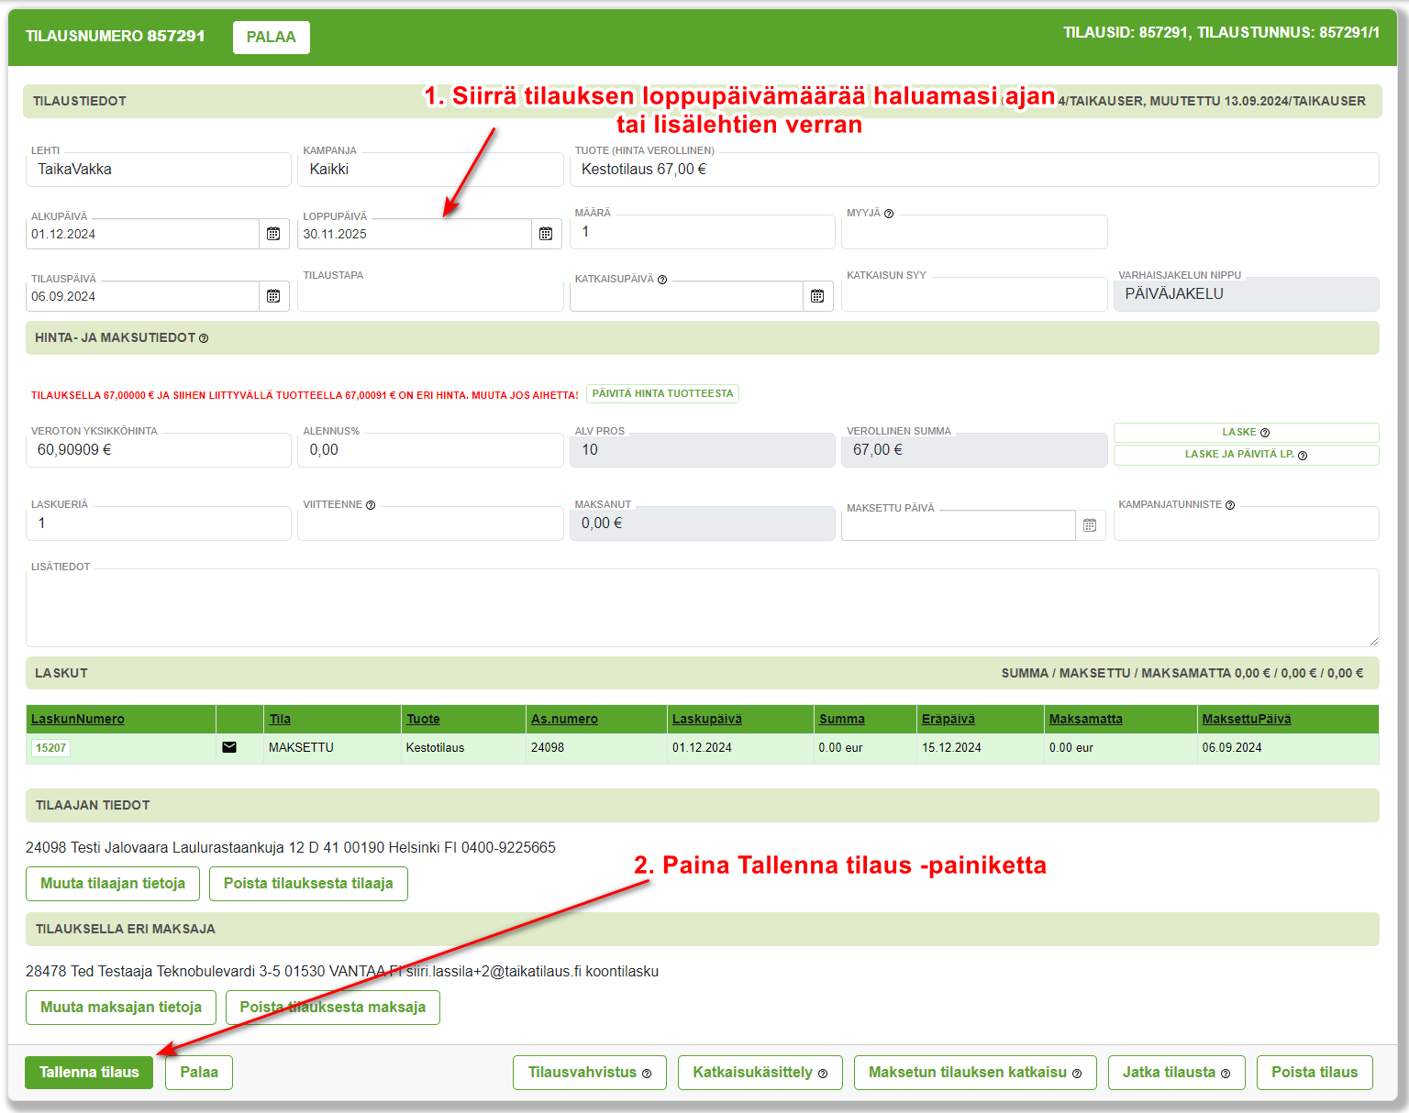The image size is (1409, 1113).
Task: Click the Tuote field showing Kestotilaus 67,00 €
Action: point(974,170)
